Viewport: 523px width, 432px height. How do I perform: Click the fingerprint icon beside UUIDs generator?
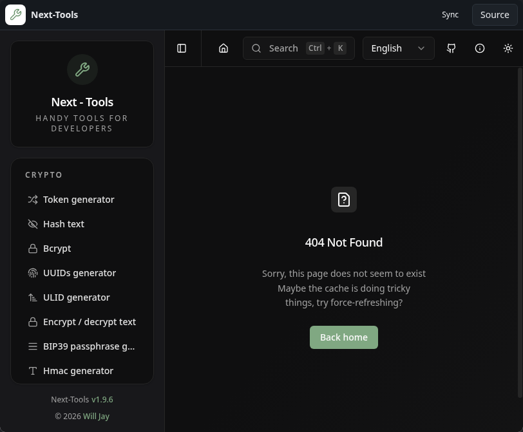pyautogui.click(x=33, y=273)
